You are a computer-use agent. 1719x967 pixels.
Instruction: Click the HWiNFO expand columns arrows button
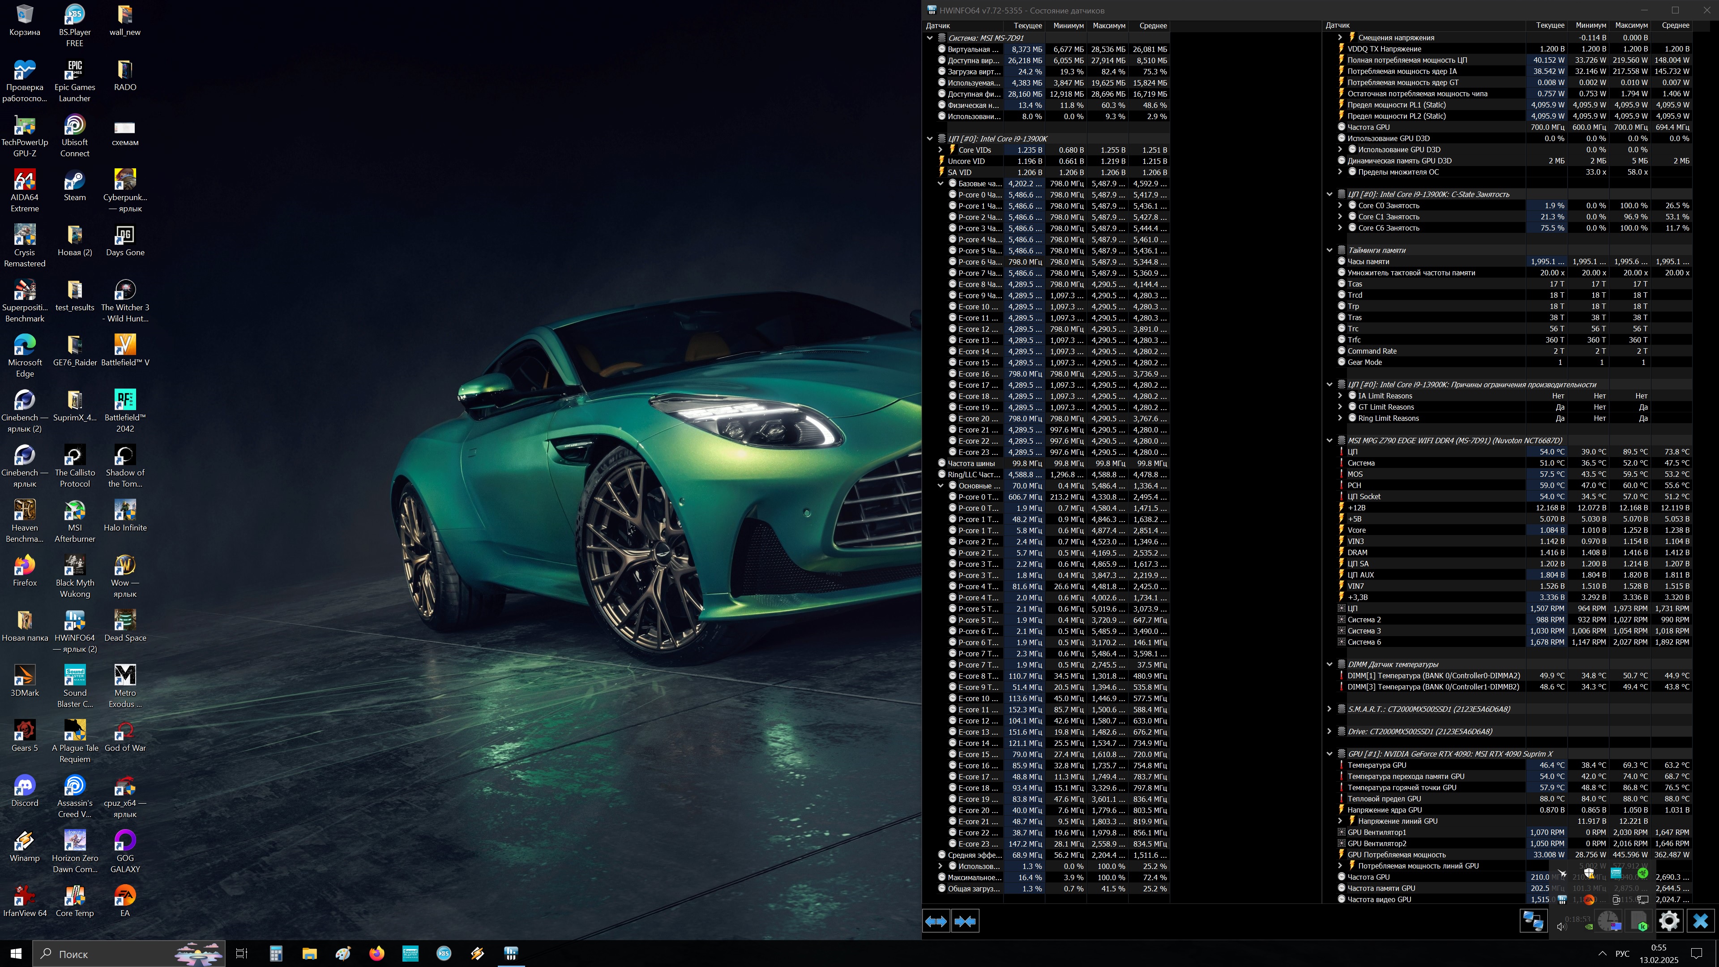pyautogui.click(x=936, y=922)
